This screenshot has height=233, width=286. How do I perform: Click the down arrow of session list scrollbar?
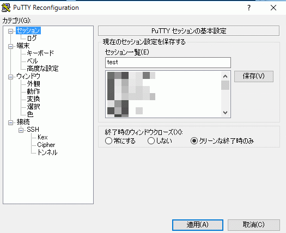[x=226, y=113]
